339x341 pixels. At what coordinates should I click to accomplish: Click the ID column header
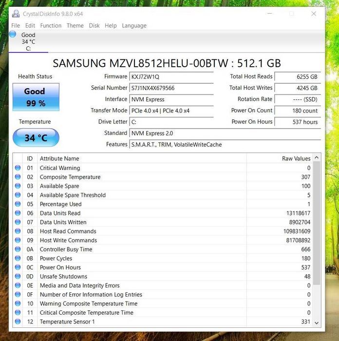click(30, 158)
